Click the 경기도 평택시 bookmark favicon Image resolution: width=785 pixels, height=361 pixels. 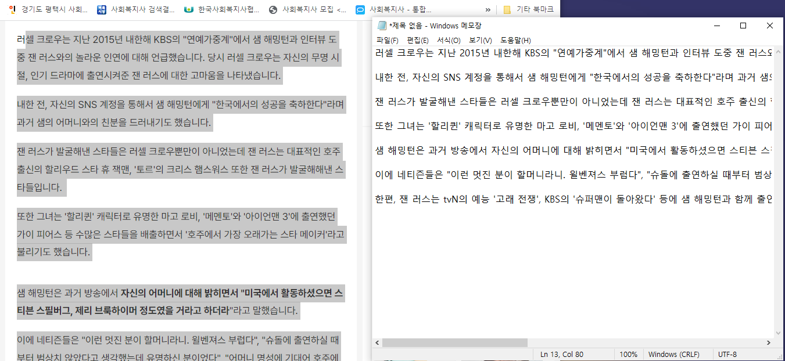[x=13, y=9]
